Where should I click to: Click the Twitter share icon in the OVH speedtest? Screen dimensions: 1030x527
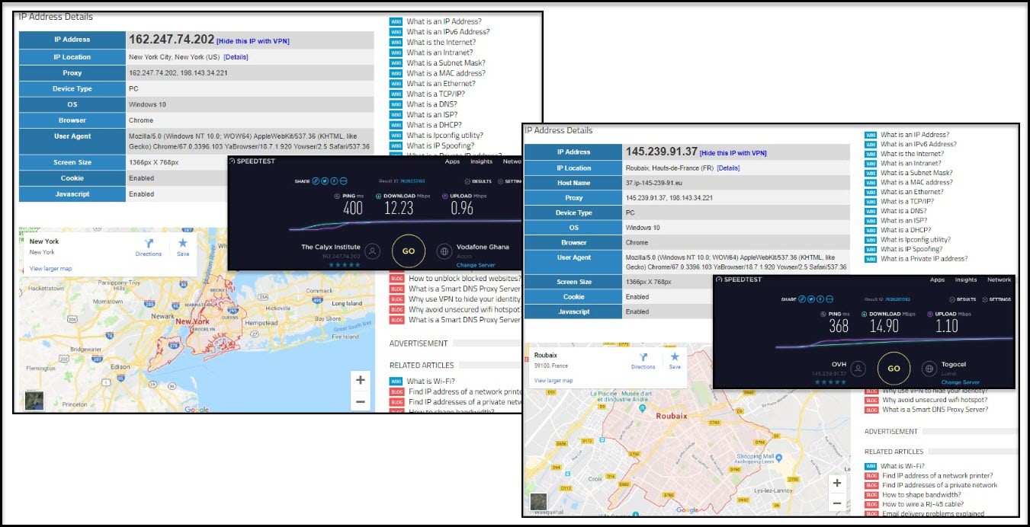coord(811,299)
